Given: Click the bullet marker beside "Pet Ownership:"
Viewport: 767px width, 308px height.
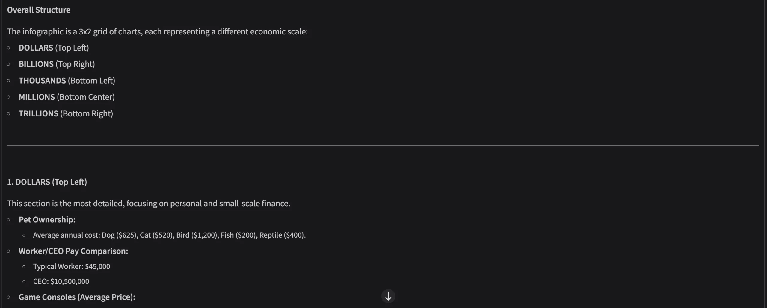Looking at the screenshot, I should pos(8,220).
